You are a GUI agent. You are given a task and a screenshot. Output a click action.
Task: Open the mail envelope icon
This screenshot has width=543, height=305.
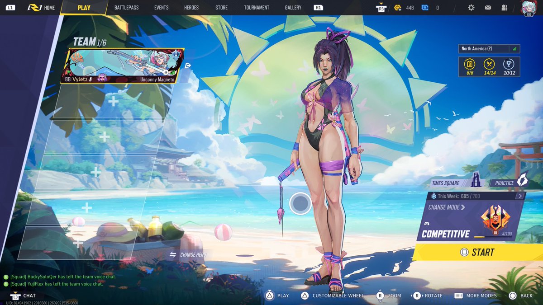(488, 8)
